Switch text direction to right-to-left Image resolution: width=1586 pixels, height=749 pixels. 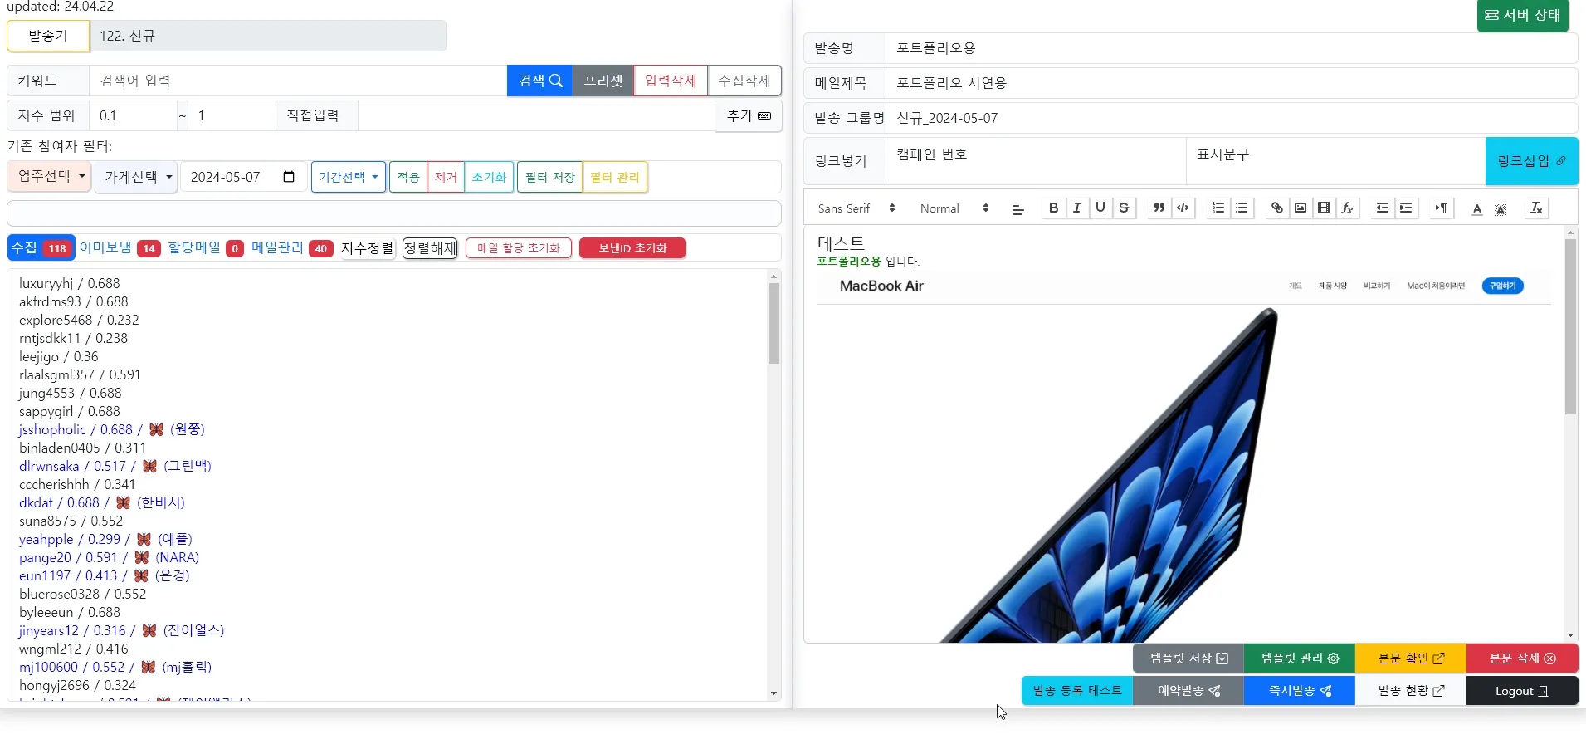pos(1442,208)
